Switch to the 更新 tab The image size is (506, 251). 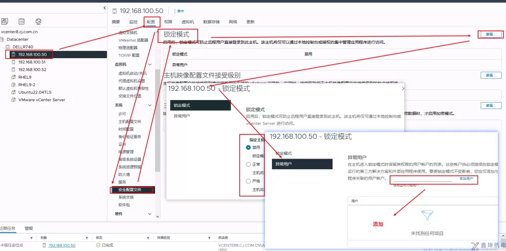pos(250,22)
